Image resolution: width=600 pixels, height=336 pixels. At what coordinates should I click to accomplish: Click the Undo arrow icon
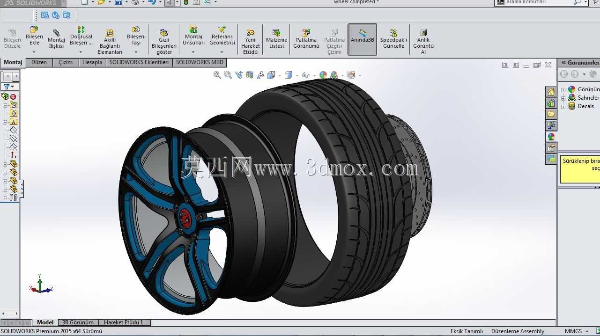(x=151, y=2)
